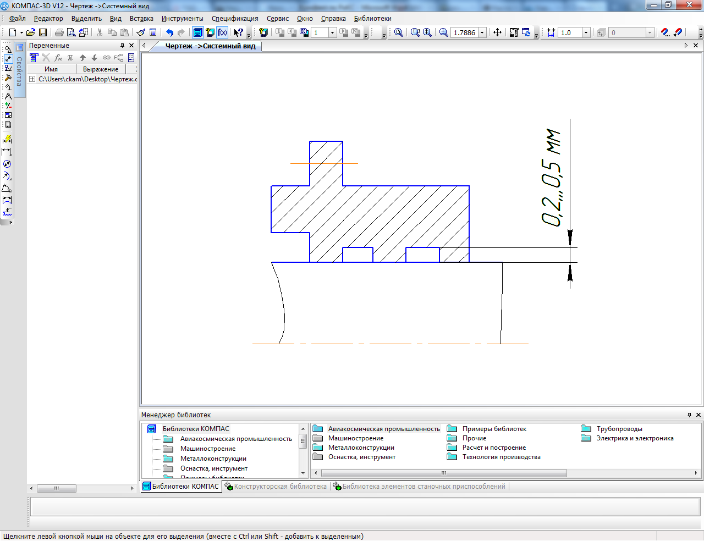
Task: Close the Variables panel with the X
Action: (x=131, y=46)
